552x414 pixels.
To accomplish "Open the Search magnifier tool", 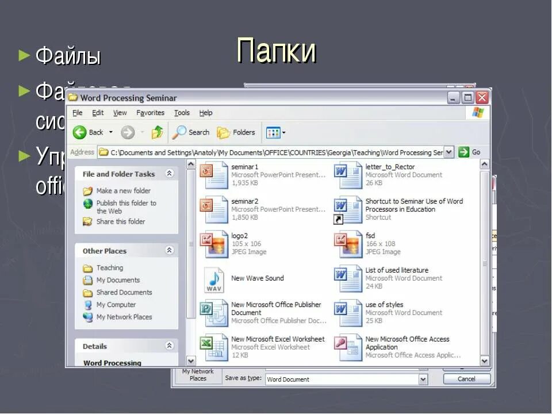I will pyautogui.click(x=179, y=133).
